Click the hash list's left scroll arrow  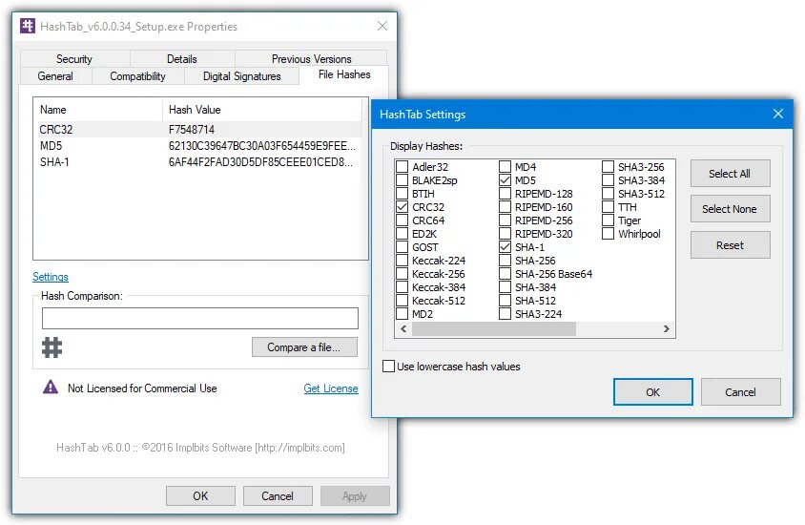coord(403,328)
